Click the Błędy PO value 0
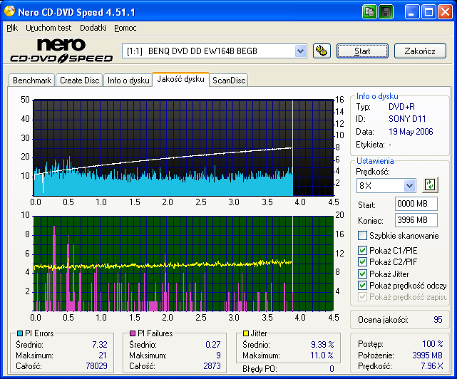Image resolution: width=457 pixels, height=379 pixels. point(332,369)
